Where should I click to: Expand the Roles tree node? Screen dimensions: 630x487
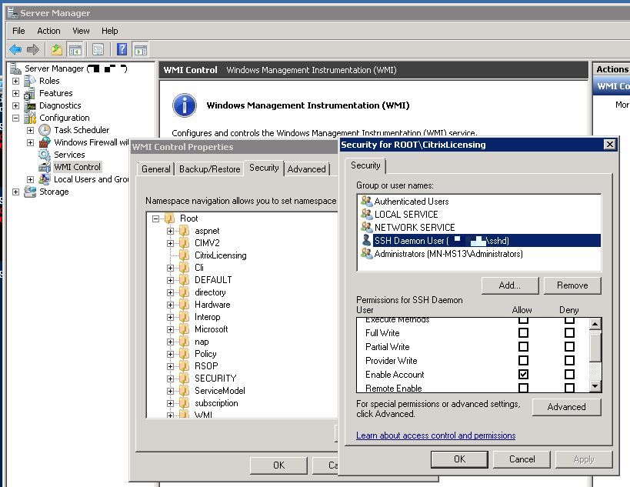click(x=16, y=81)
